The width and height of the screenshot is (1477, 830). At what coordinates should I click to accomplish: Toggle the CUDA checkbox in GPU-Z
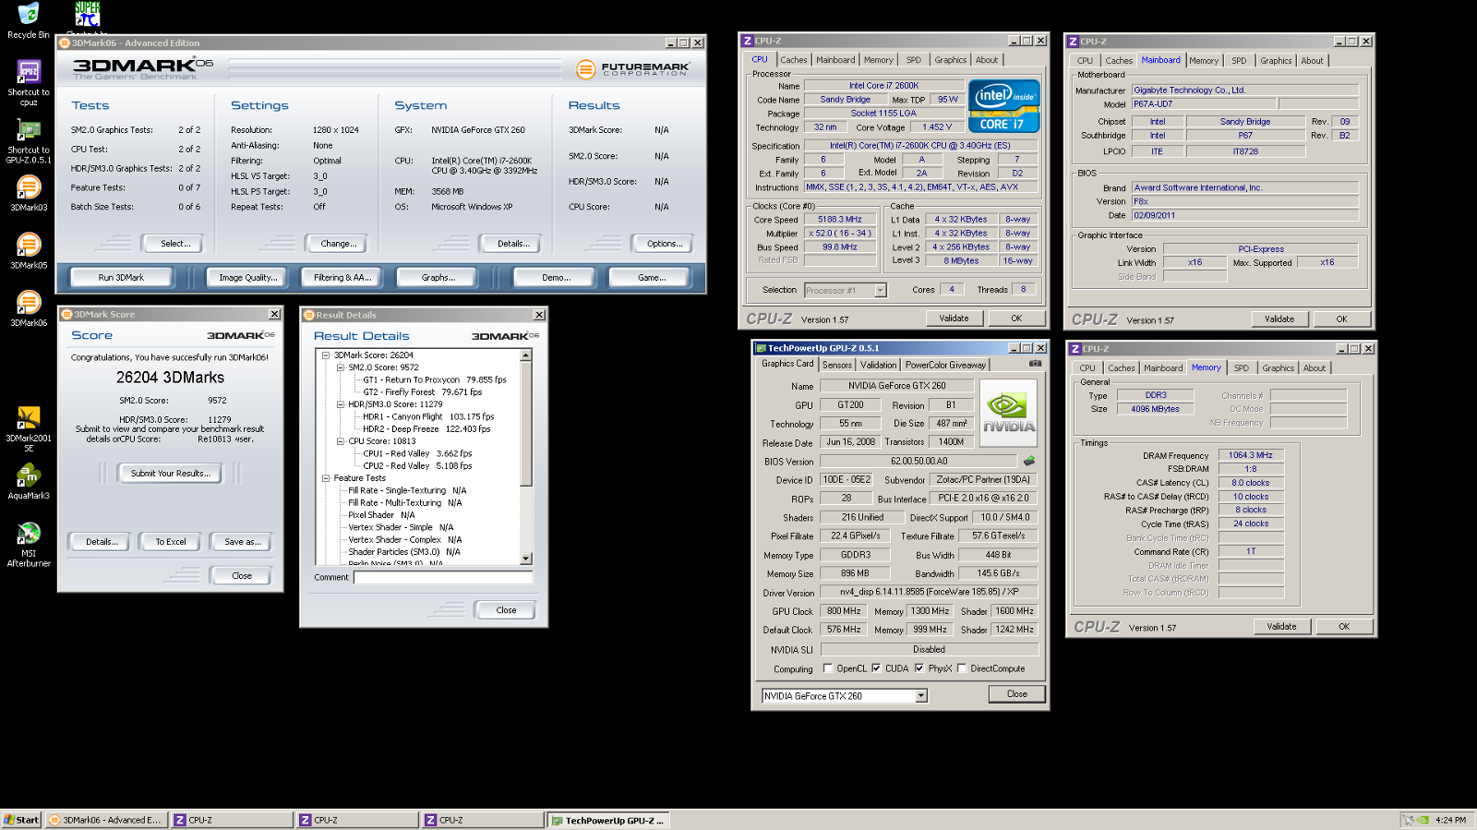pos(876,668)
